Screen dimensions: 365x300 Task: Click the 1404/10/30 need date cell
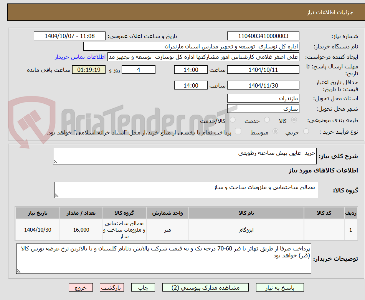[x=38, y=230]
